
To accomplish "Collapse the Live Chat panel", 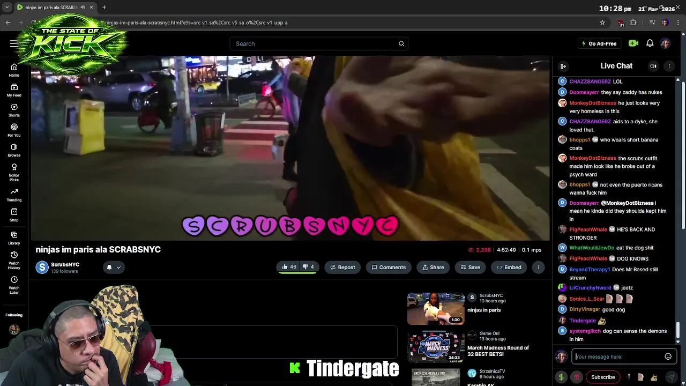I will pos(563,66).
